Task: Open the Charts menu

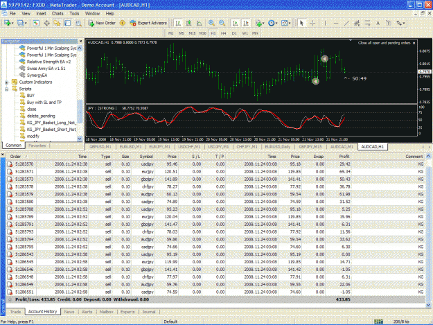Action: click(58, 14)
